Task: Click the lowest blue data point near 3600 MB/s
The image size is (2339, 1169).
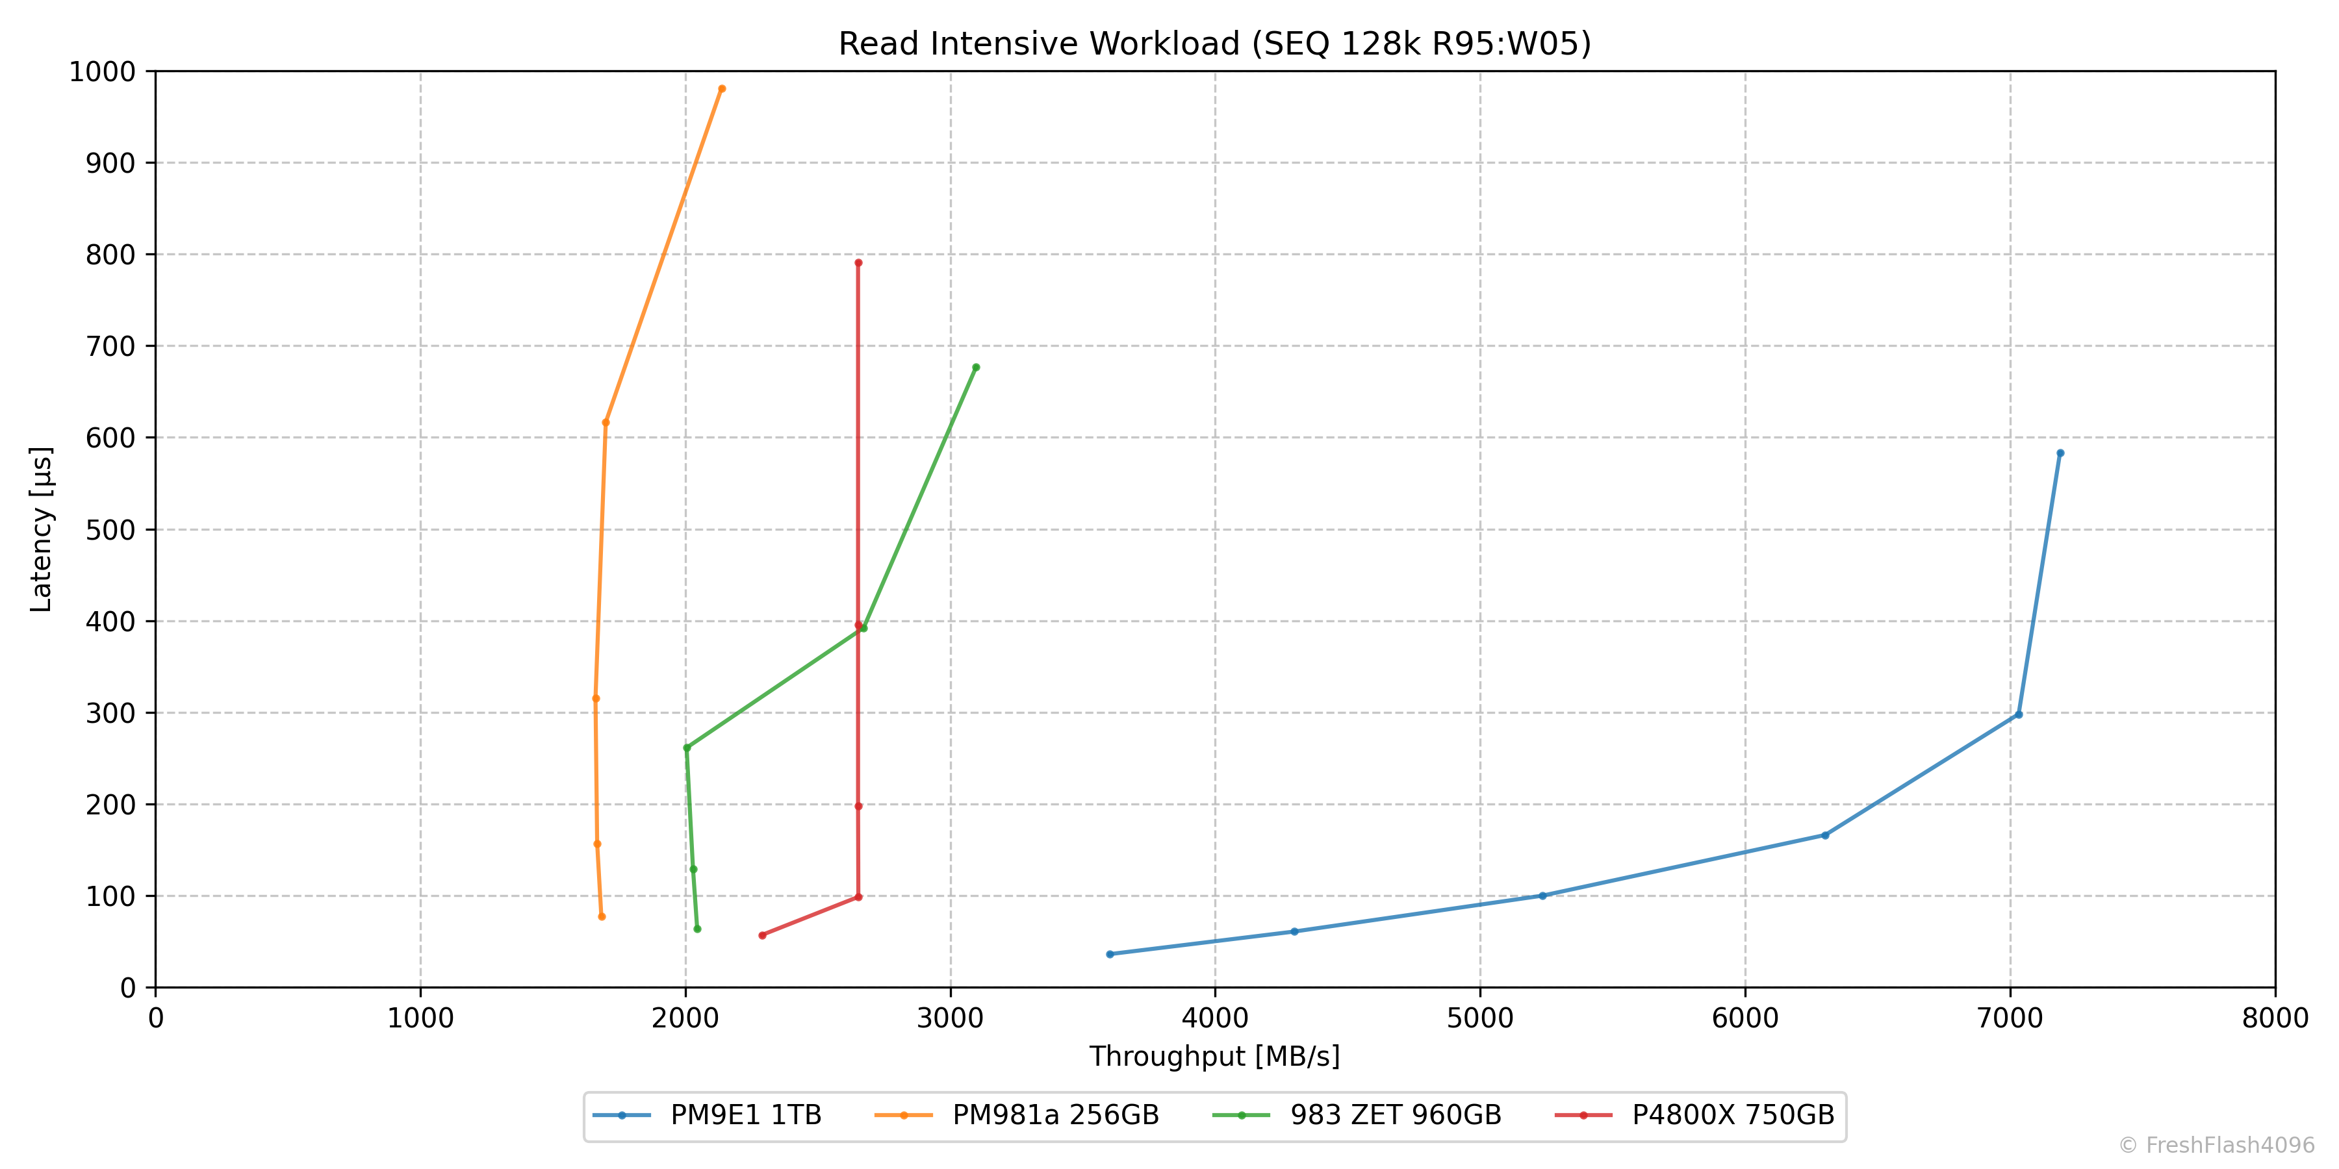Action: point(1110,954)
